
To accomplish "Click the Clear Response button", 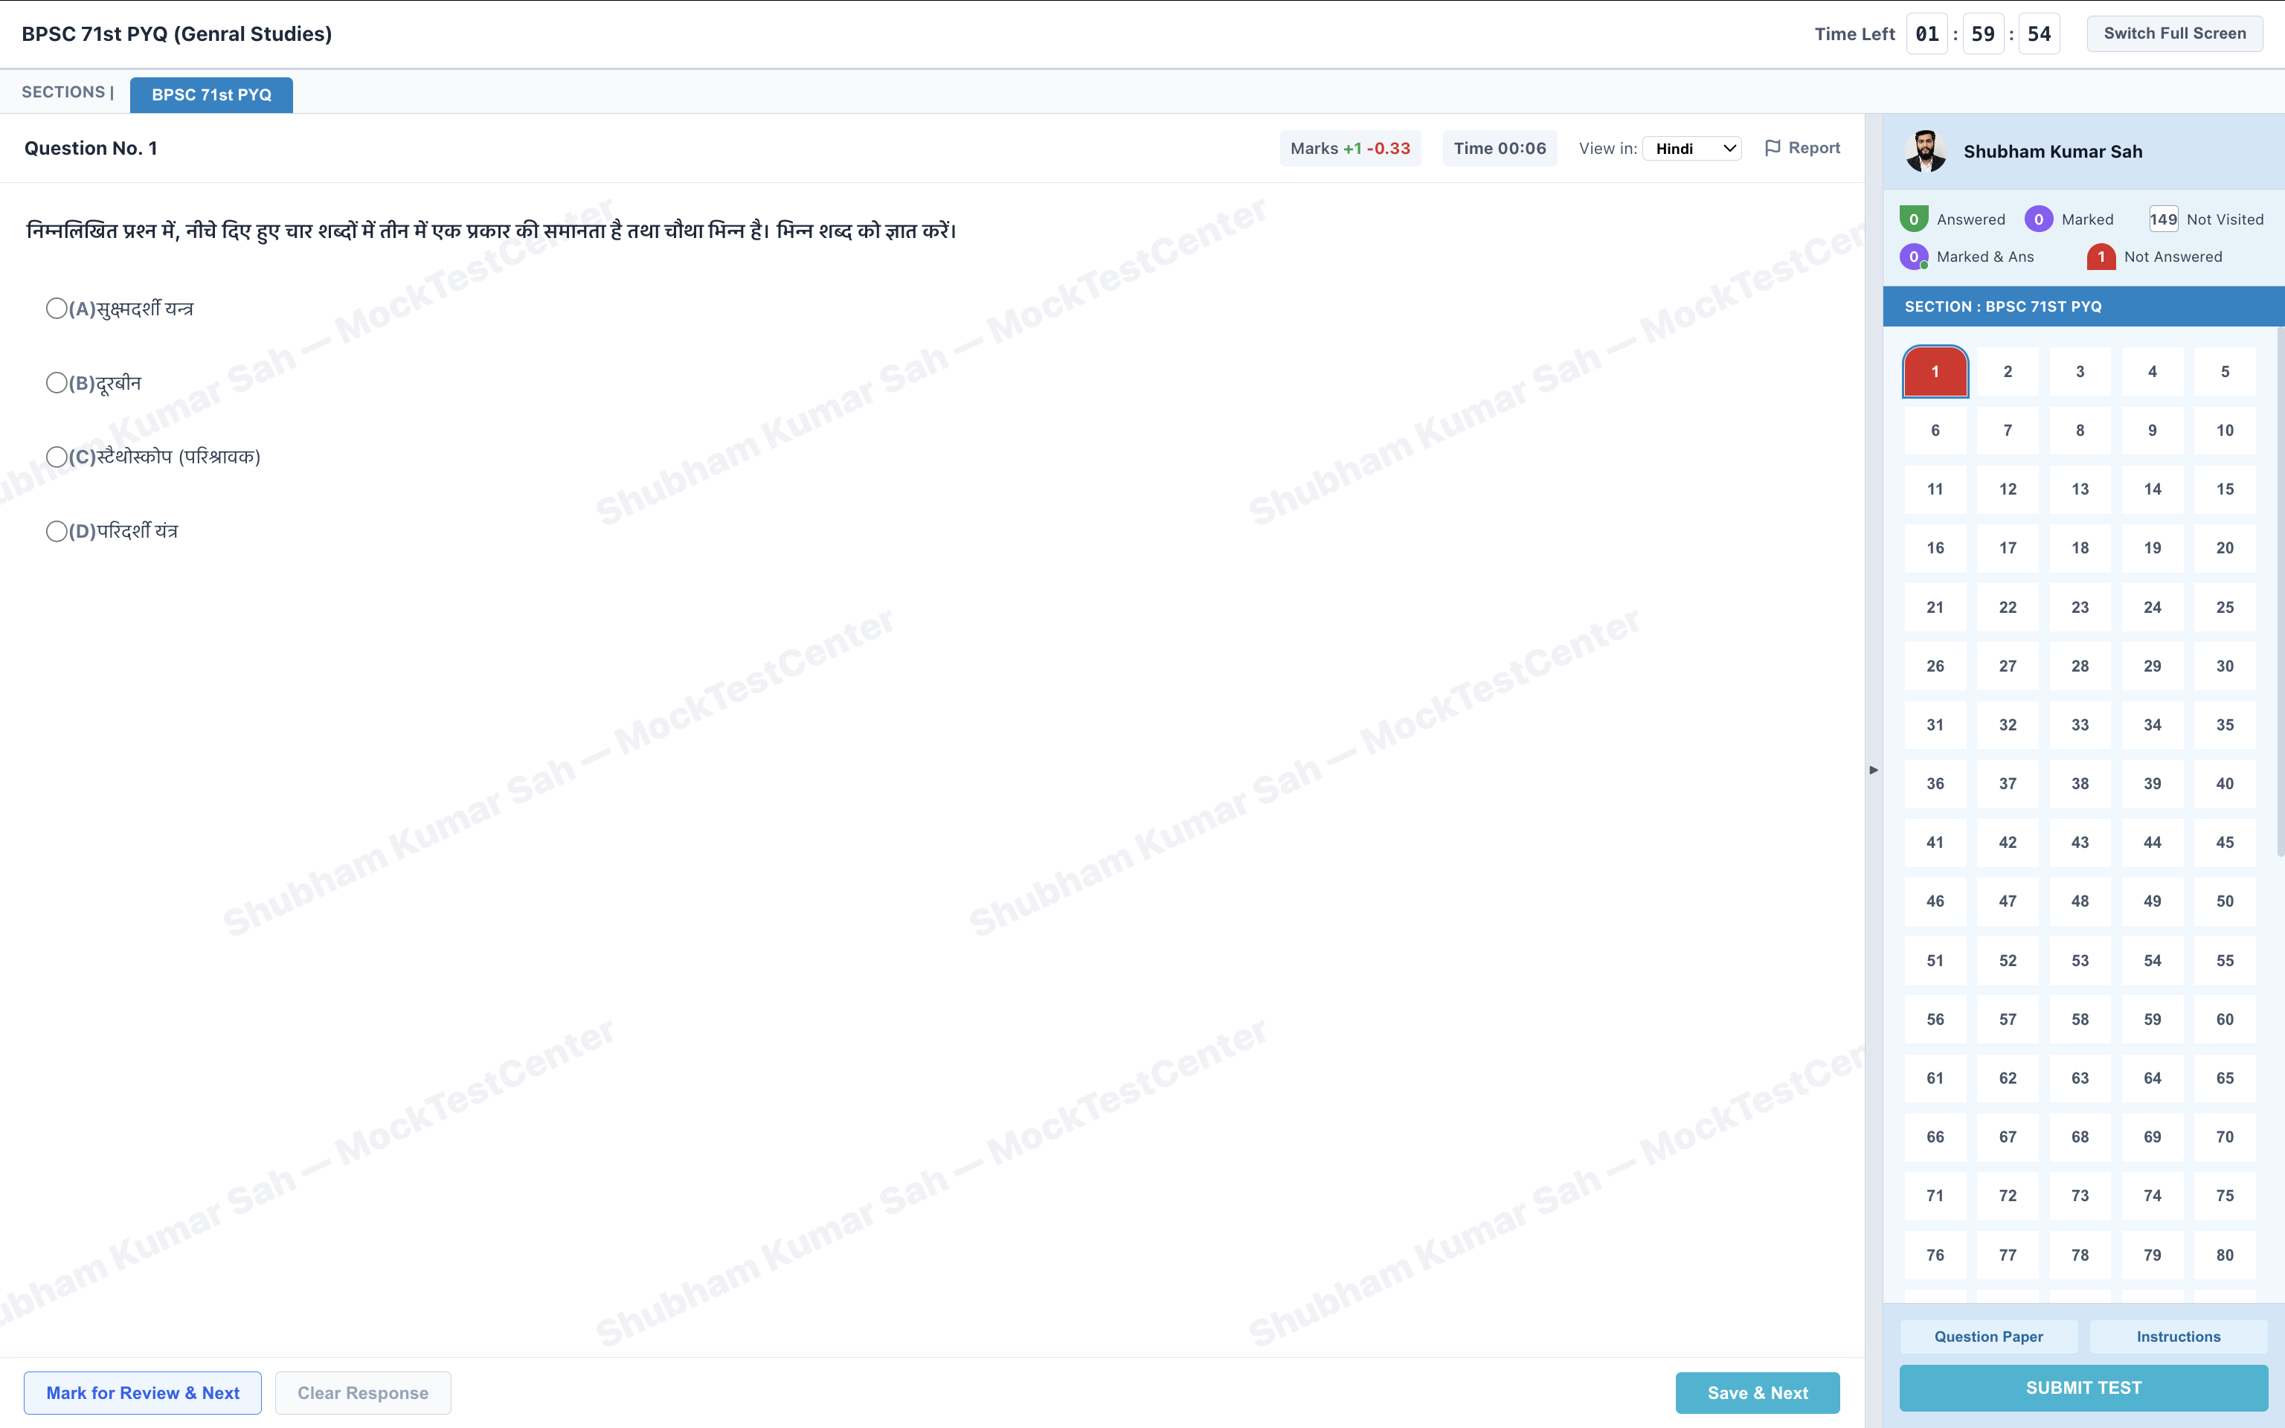I will [x=362, y=1392].
